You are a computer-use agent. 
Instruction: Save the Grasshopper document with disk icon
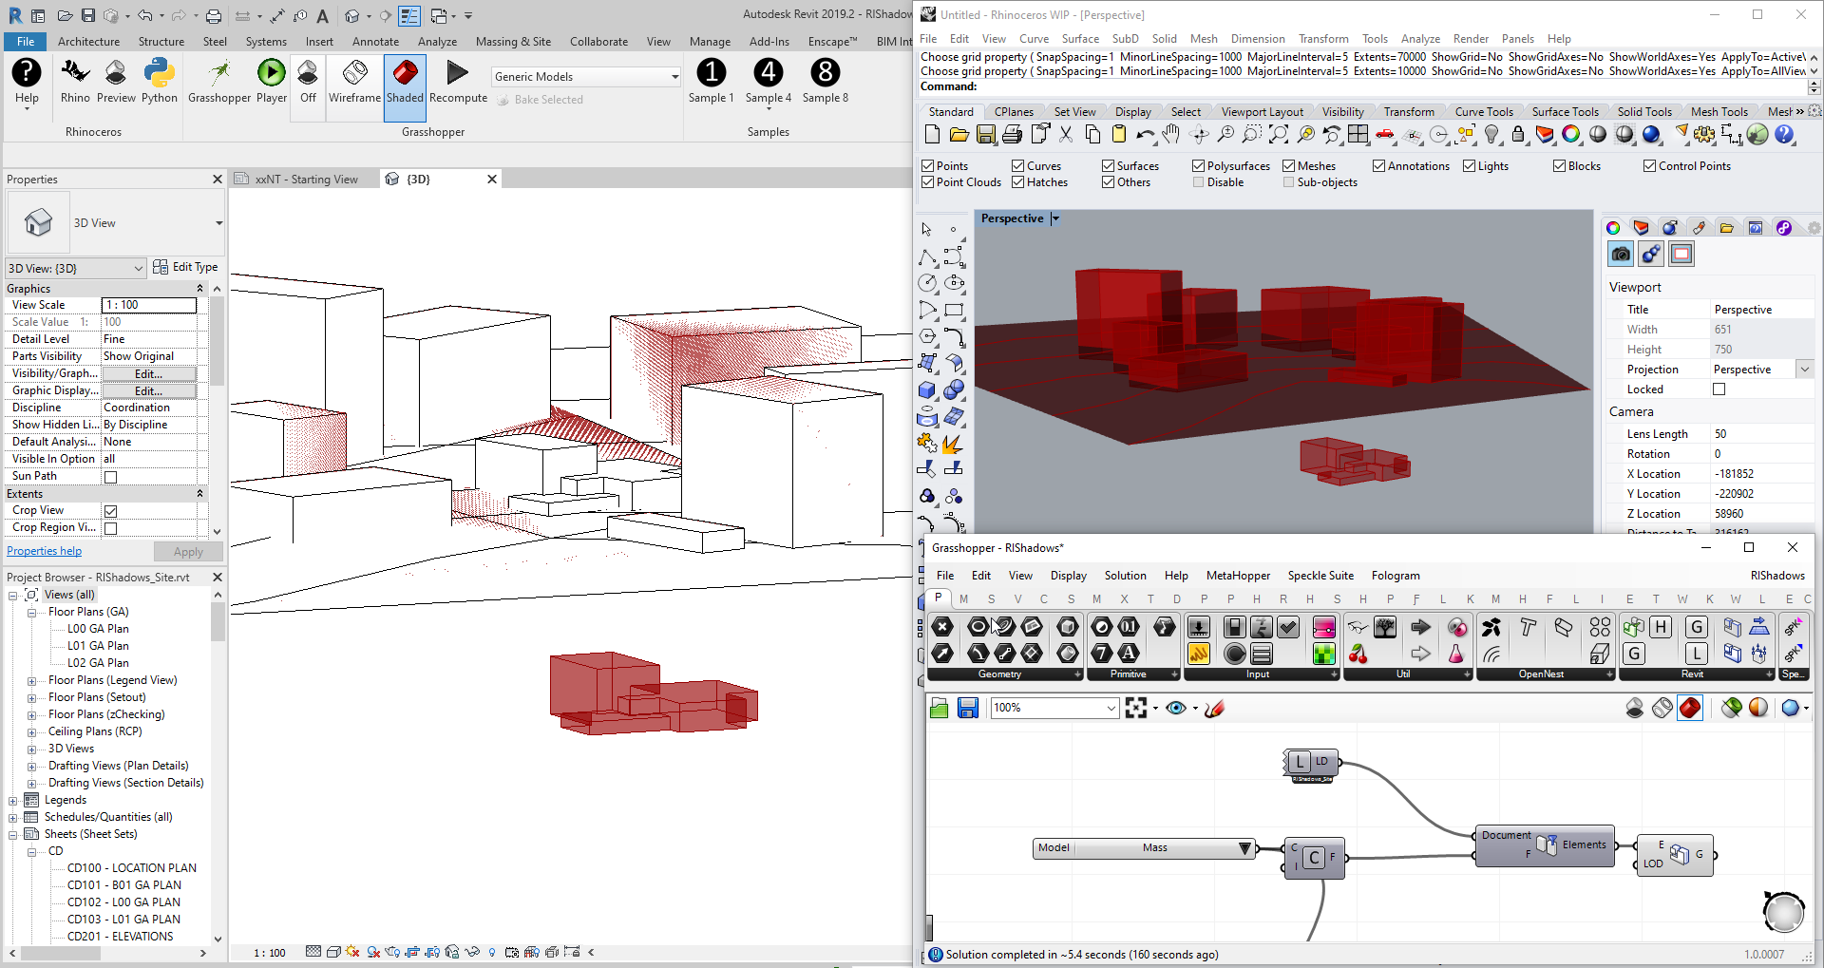click(967, 708)
